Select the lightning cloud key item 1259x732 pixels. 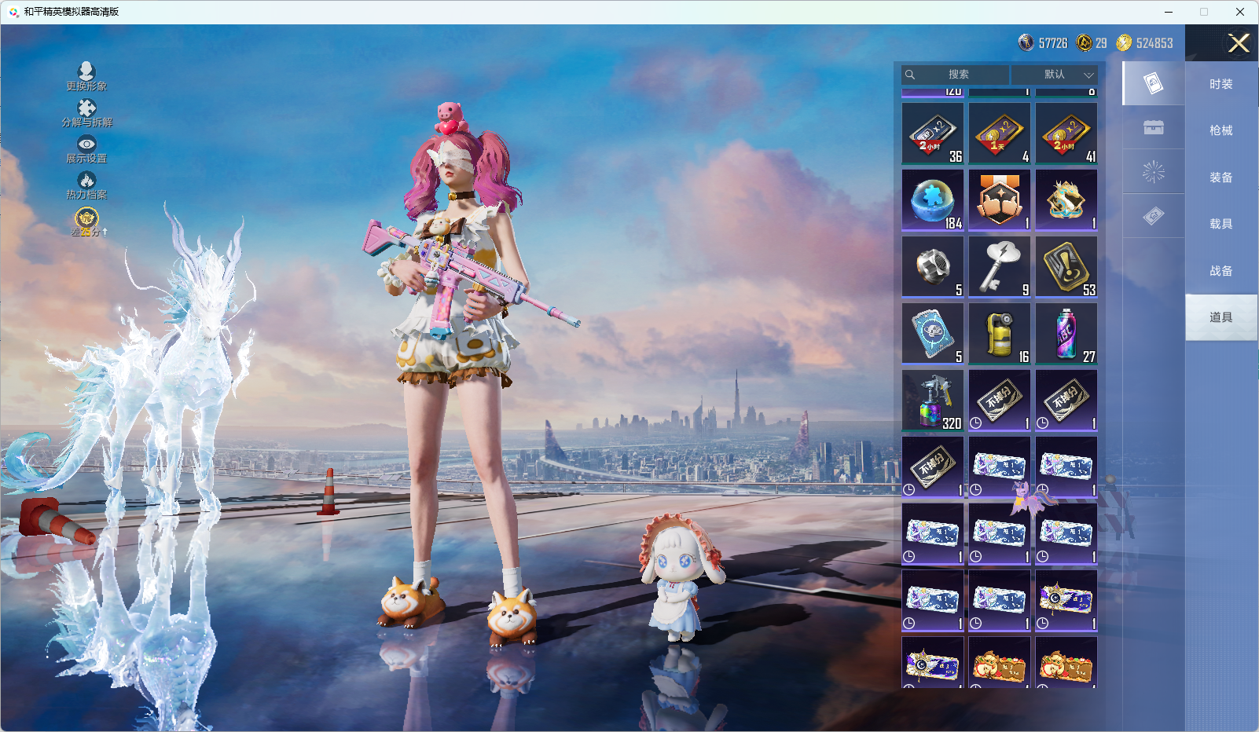[1000, 267]
